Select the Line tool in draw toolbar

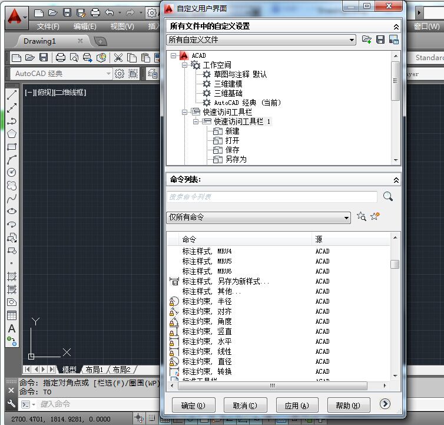coord(12,95)
